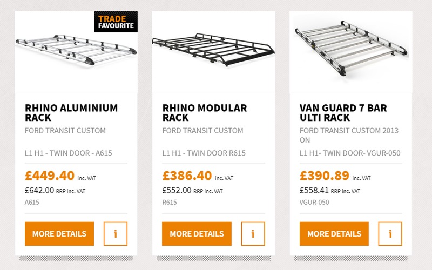This screenshot has height=270, width=432.
Task: Select the £386.40 inc. VAT price
Action: pyautogui.click(x=198, y=175)
